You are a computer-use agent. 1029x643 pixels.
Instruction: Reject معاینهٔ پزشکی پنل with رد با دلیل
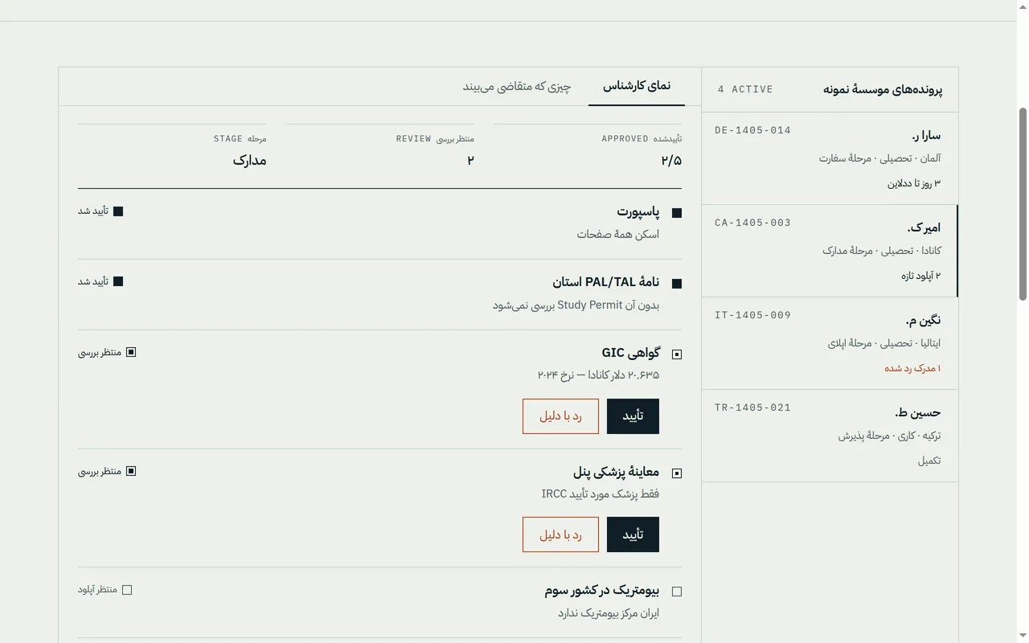click(x=560, y=534)
